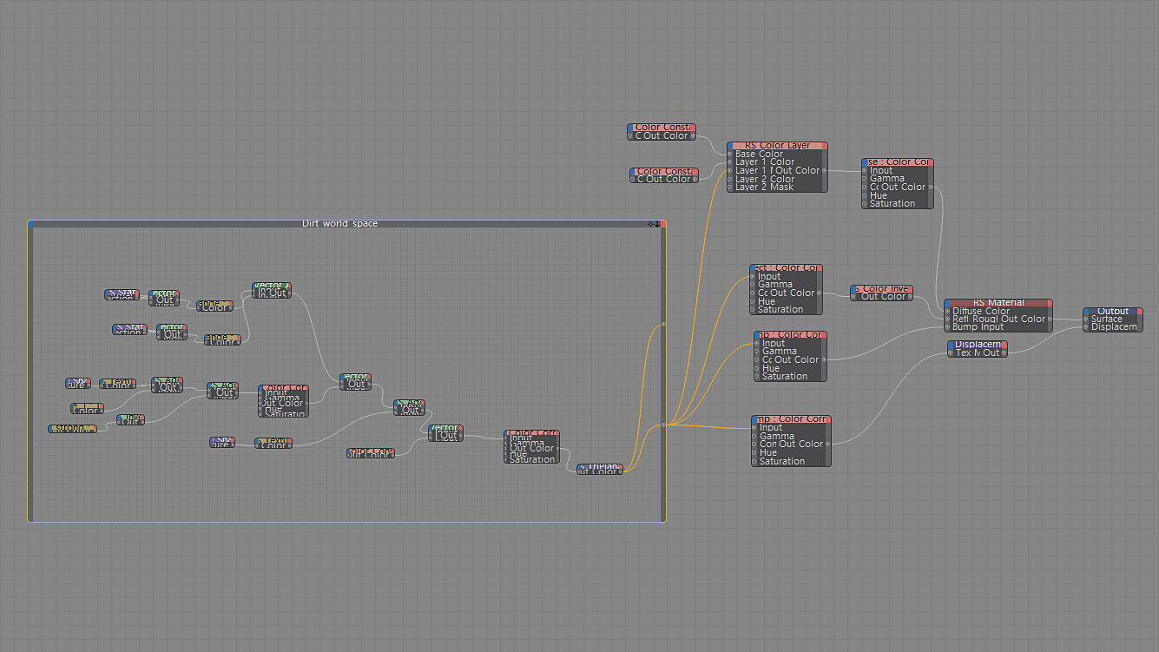This screenshot has height=652, width=1159.
Task: Click Out Color port of second Color Constant
Action: pos(695,179)
